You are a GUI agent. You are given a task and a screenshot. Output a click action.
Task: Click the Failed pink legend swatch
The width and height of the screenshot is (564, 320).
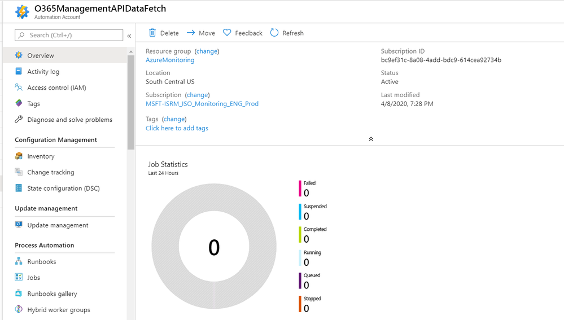point(300,189)
